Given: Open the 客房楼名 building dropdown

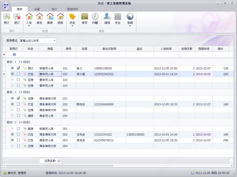Looking at the screenshot, I should pos(55,41).
